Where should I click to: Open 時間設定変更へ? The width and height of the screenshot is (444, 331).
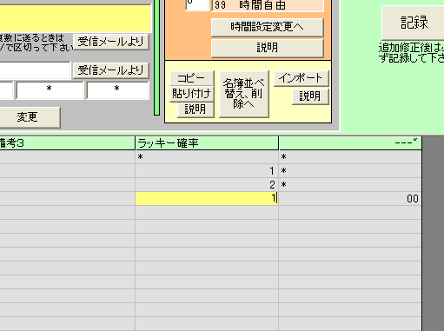tap(267, 27)
